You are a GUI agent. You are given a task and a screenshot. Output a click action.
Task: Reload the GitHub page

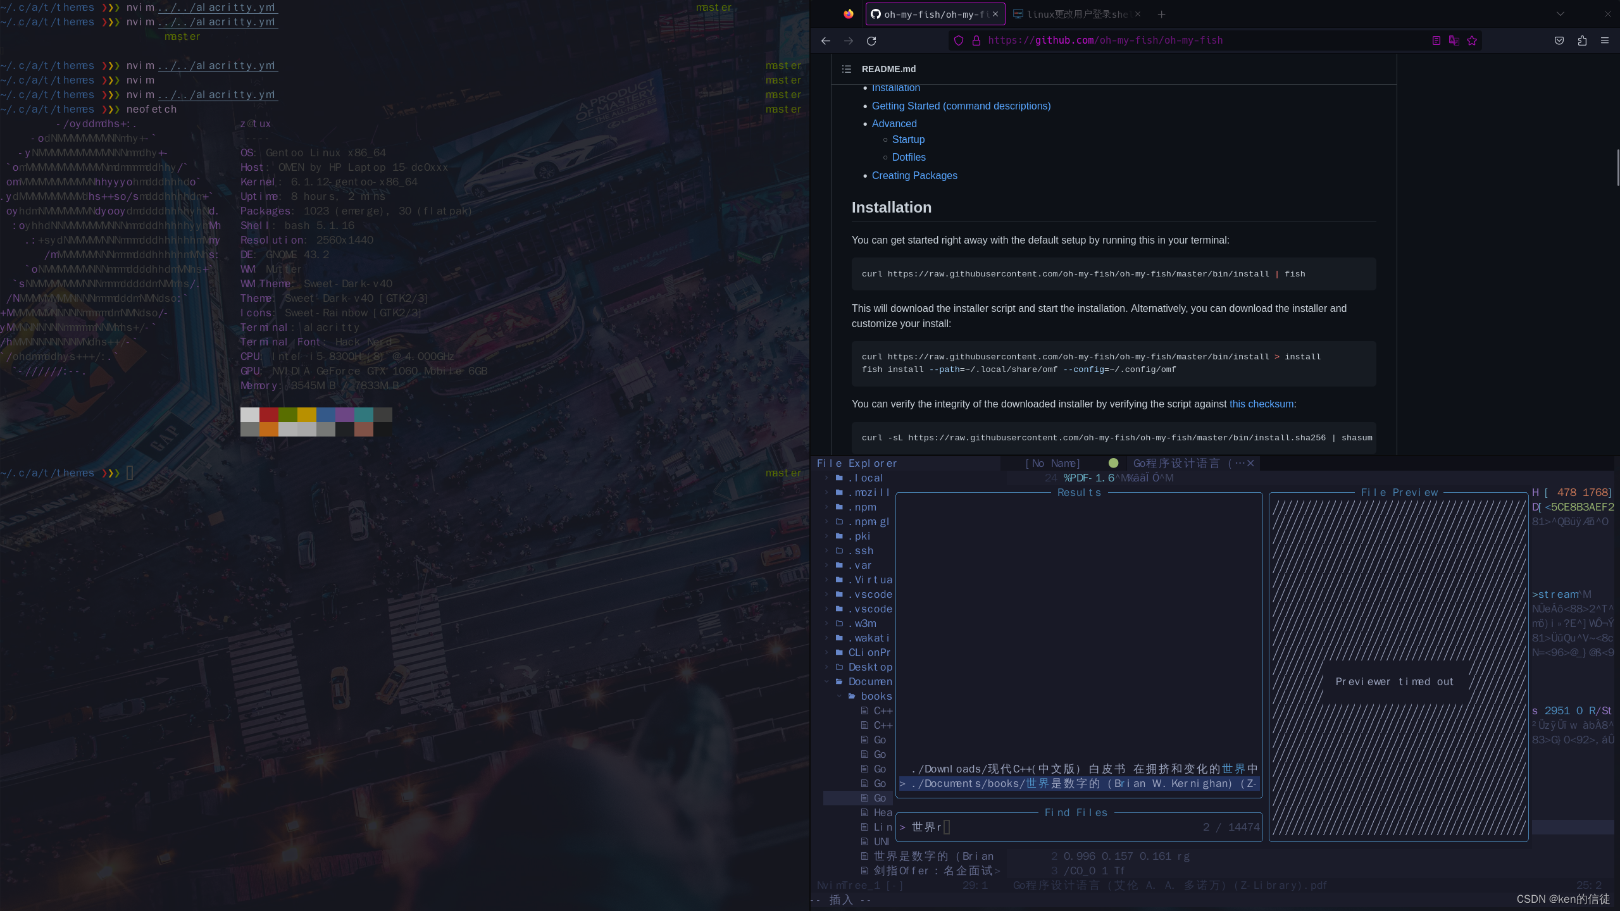coord(871,40)
